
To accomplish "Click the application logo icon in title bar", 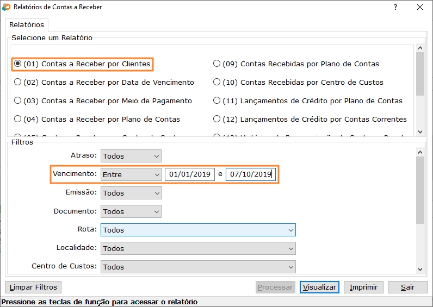I will click(6, 7).
